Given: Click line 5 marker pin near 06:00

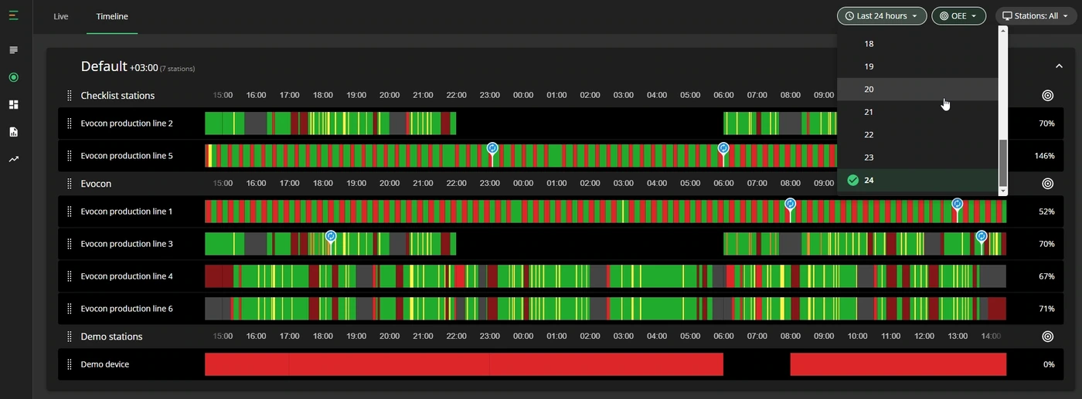Looking at the screenshot, I should click(x=723, y=148).
